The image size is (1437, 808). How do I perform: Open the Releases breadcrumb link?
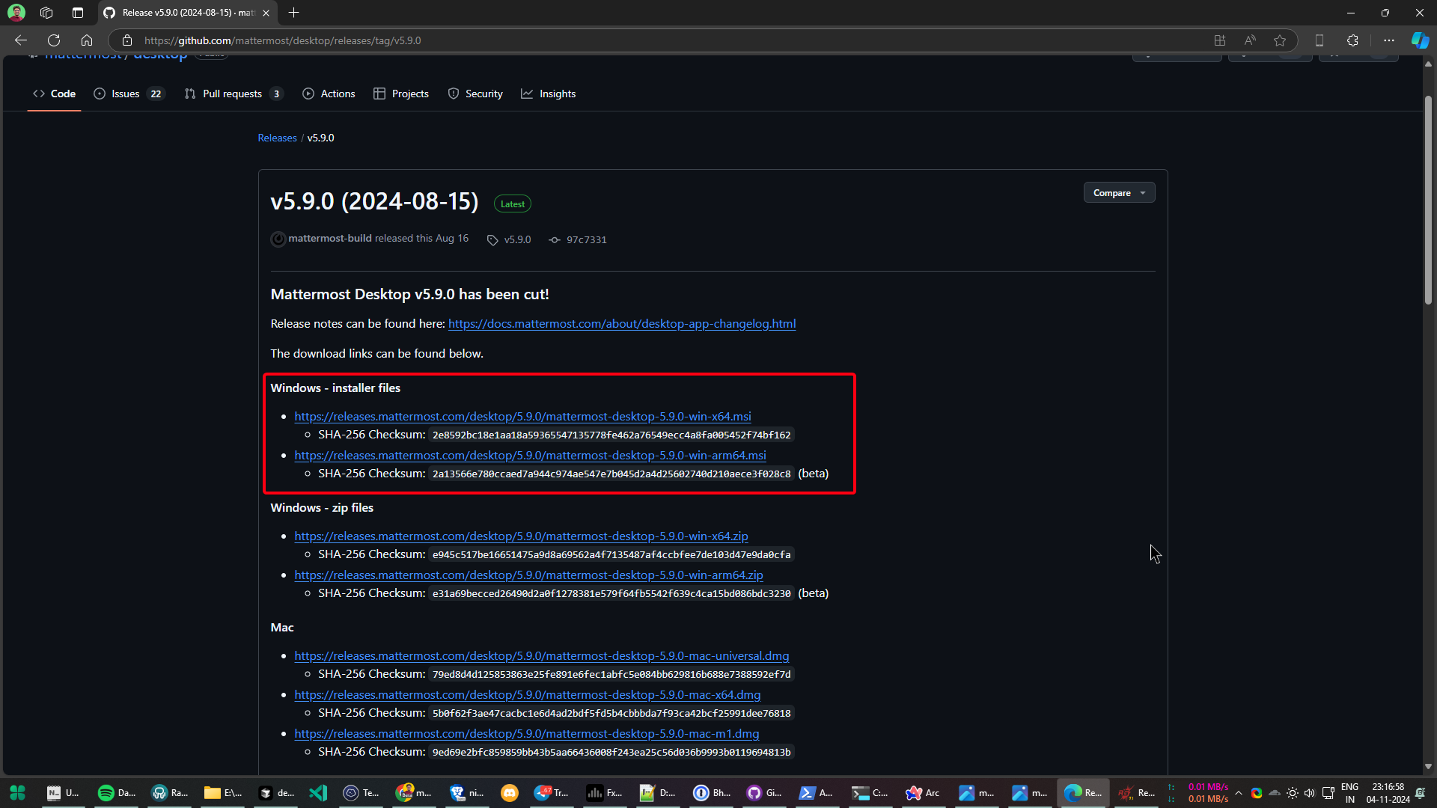click(x=277, y=138)
